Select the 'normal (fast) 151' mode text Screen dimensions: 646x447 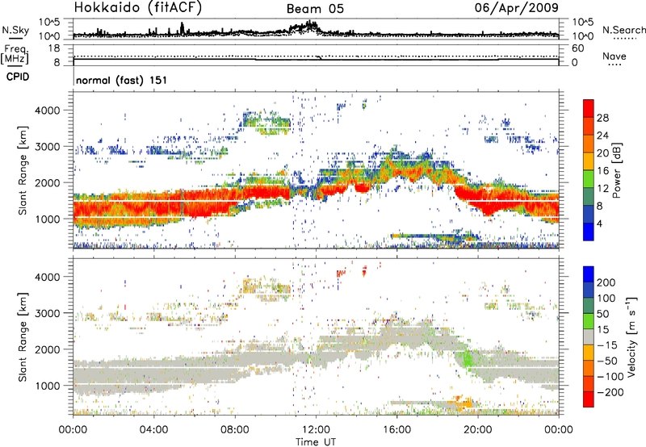point(122,80)
